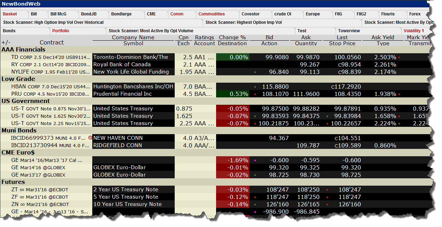Open the Basket tab
Screen dimensions: 442x227
pos(14,14)
